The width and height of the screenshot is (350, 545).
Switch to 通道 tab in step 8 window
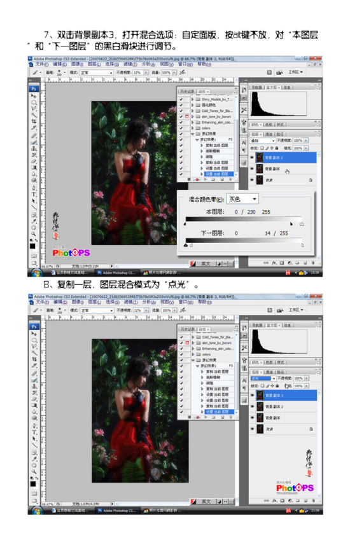click(269, 372)
